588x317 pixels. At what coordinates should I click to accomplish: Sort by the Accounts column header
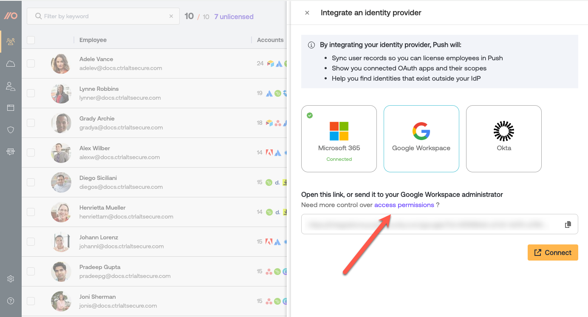(x=270, y=40)
